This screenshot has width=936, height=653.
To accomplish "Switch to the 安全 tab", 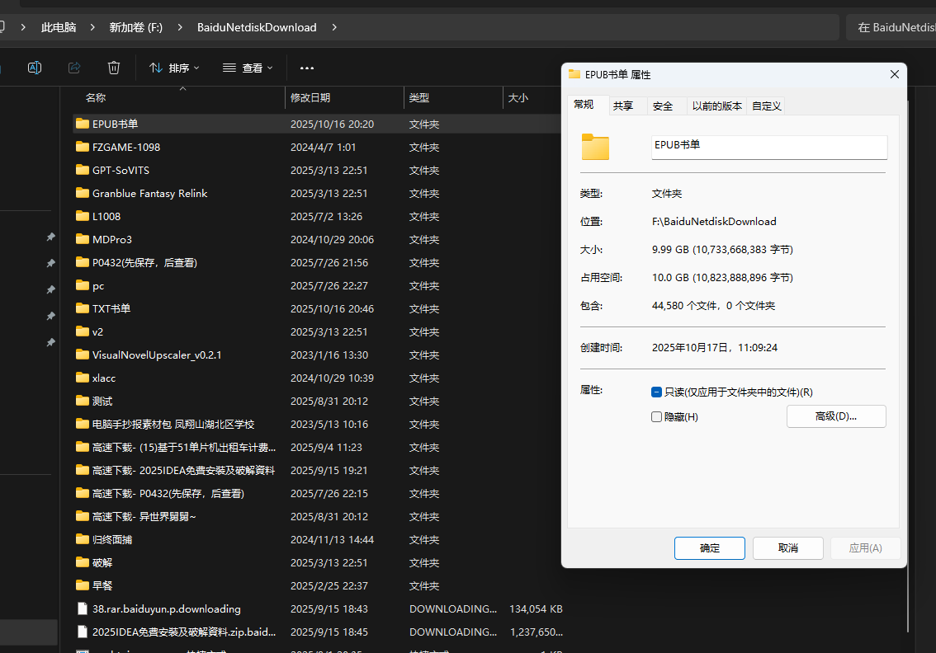I will [663, 106].
